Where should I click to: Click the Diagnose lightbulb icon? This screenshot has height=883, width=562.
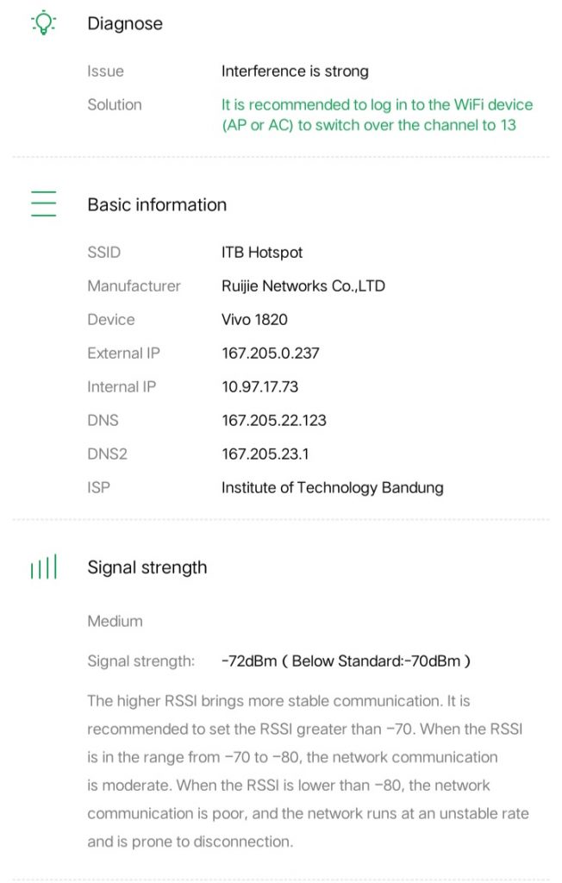43,23
